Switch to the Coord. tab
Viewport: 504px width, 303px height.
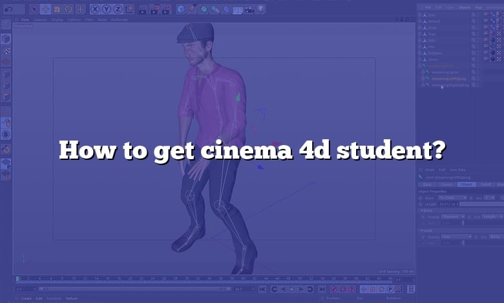[x=446, y=184]
